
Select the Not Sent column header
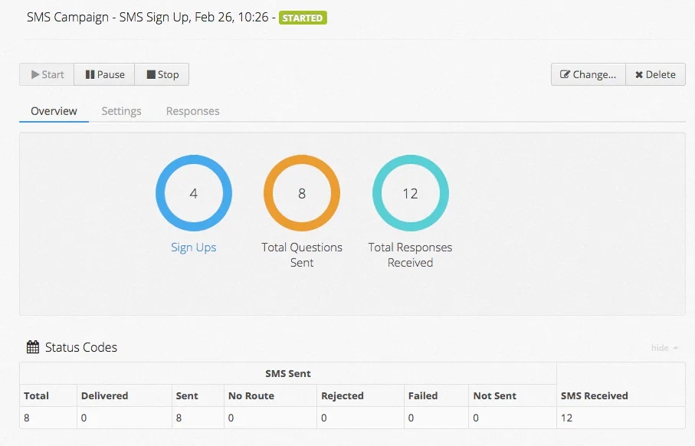pos(494,396)
